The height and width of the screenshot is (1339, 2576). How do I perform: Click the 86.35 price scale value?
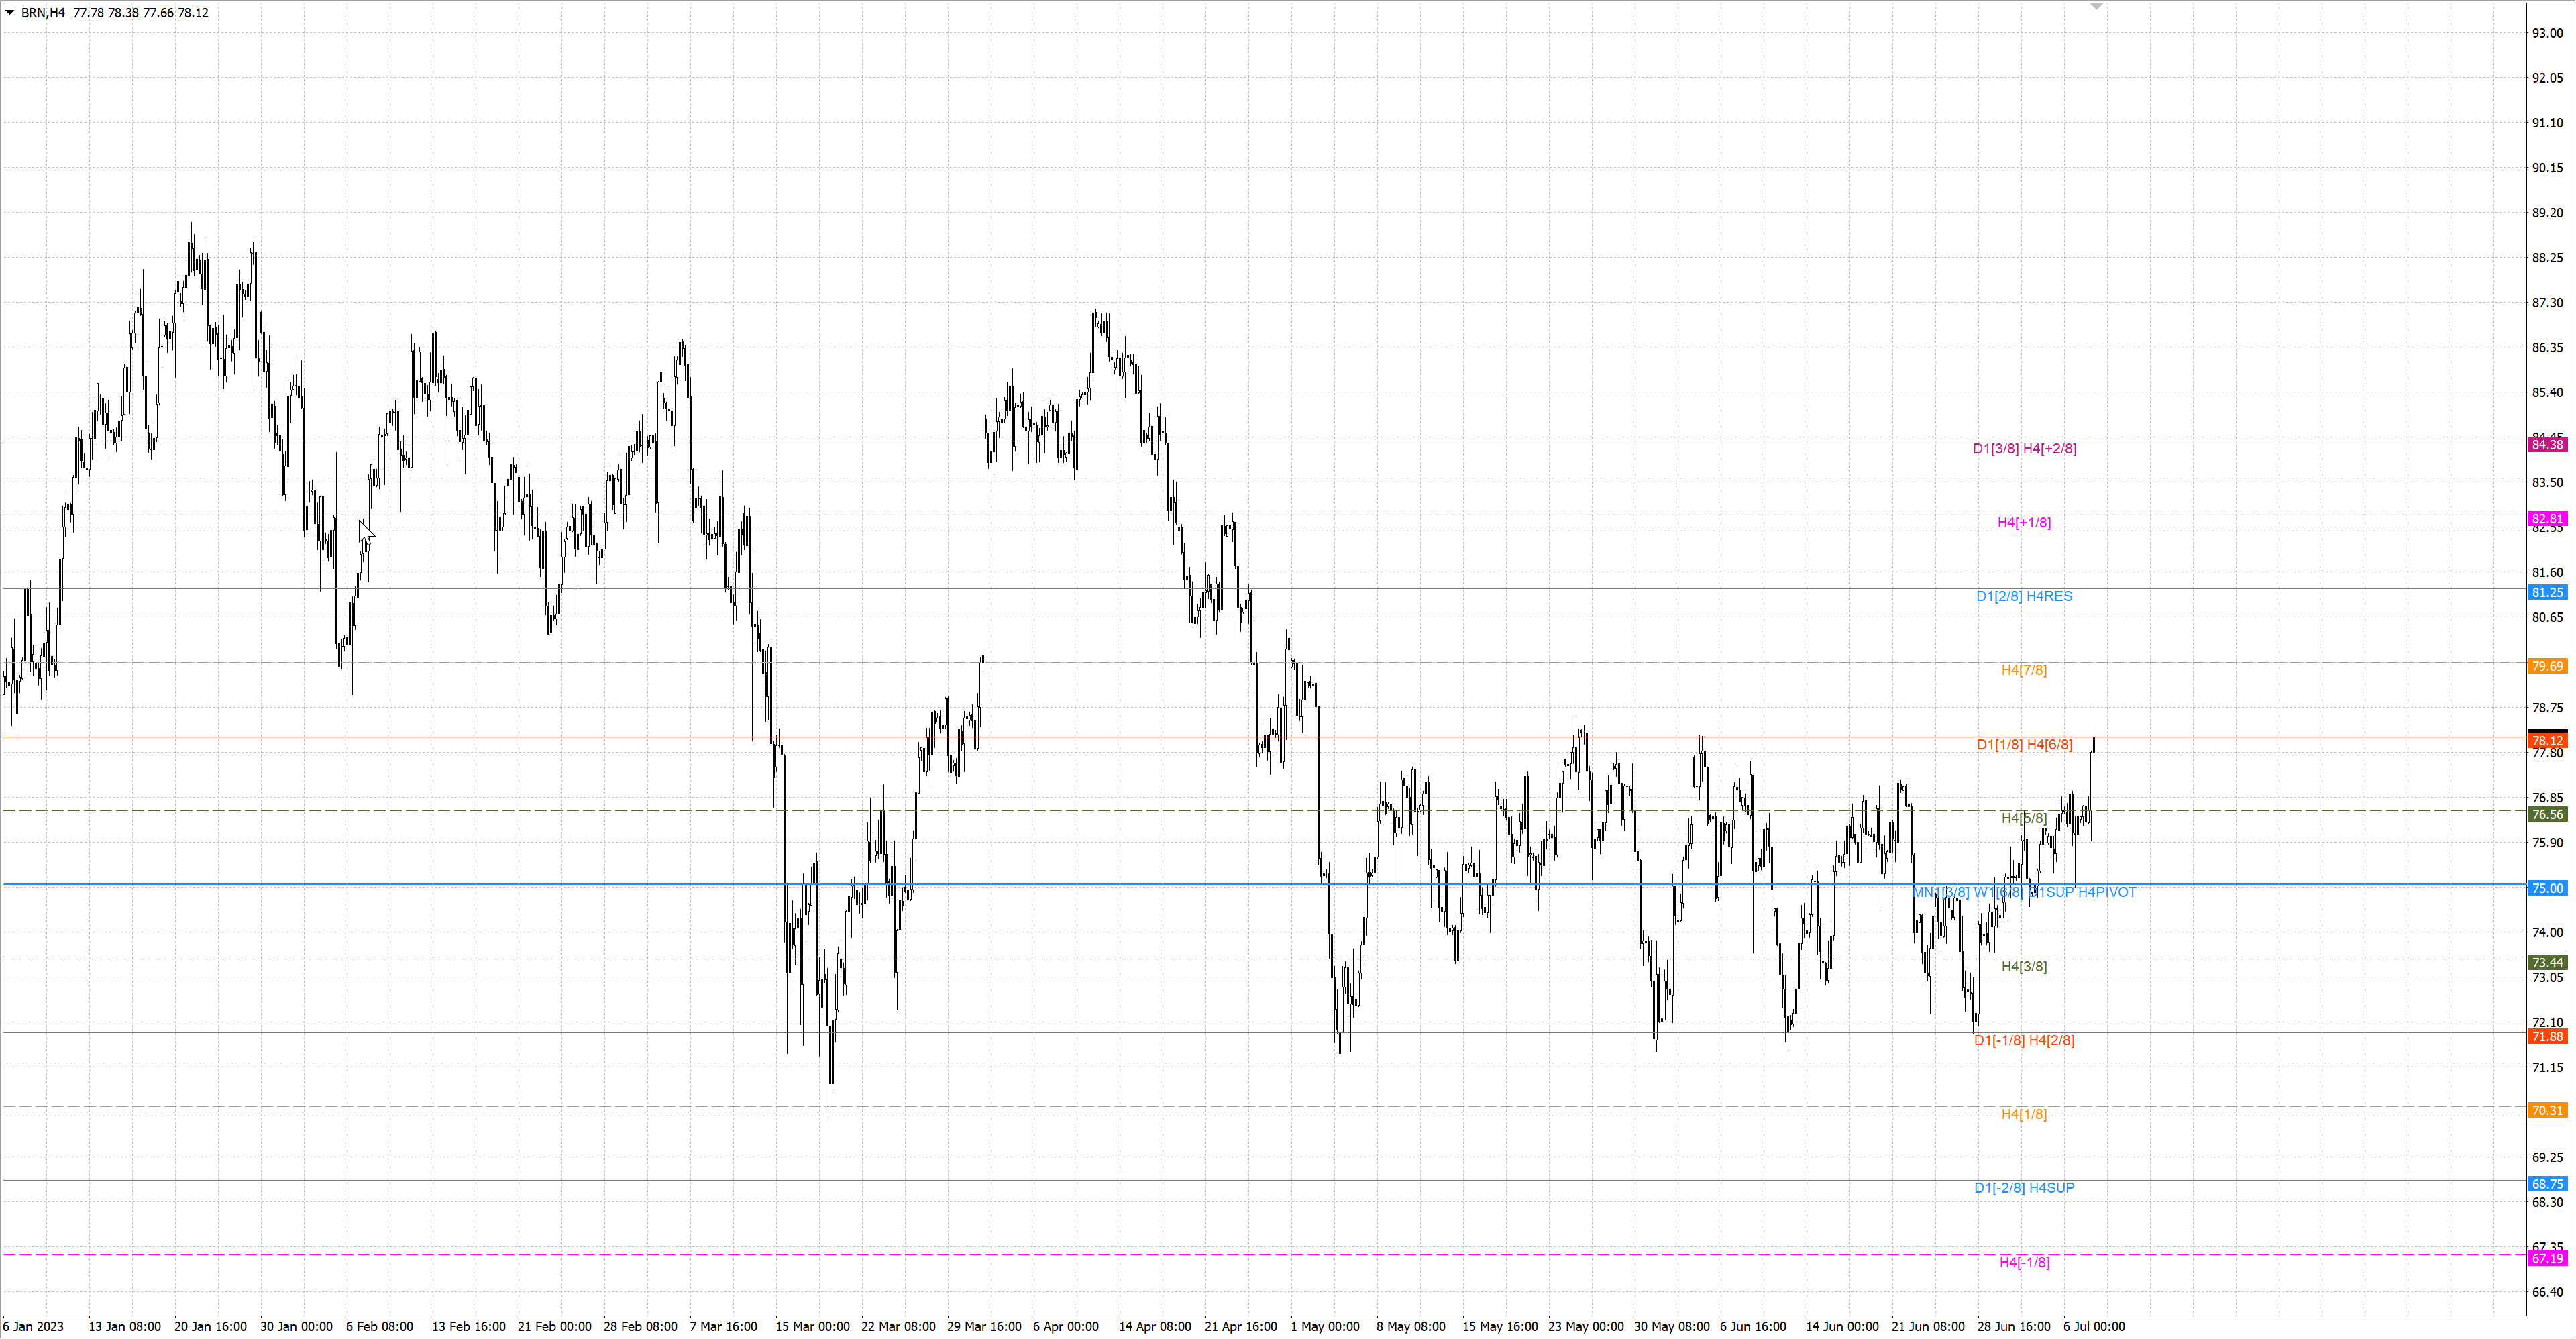coord(2547,348)
